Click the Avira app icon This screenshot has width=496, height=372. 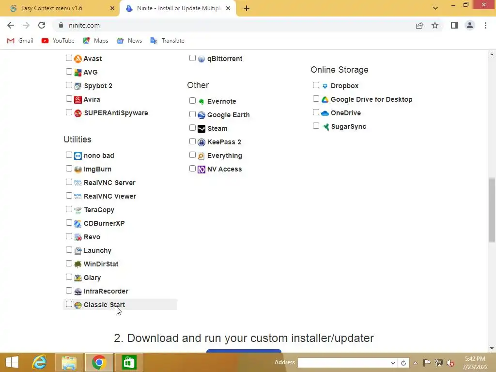[78, 100]
